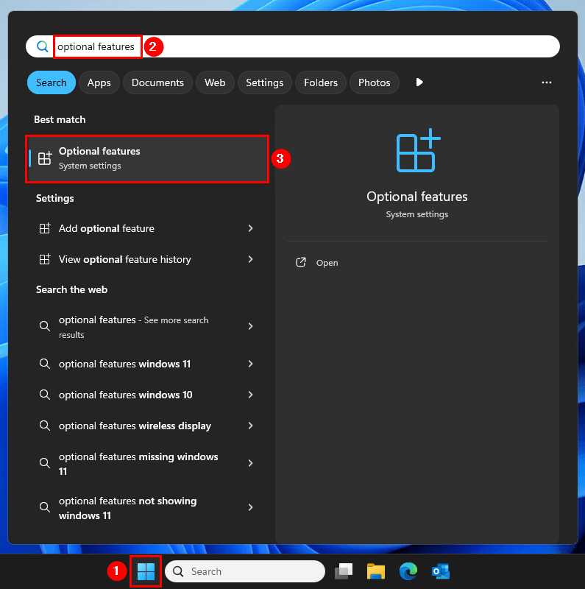
Task: Switch to the Apps filter tab
Action: pyautogui.click(x=99, y=82)
